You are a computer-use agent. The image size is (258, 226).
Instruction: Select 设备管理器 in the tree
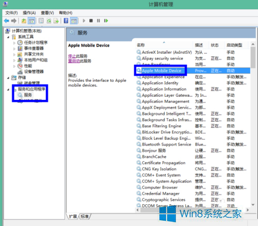[34, 71]
